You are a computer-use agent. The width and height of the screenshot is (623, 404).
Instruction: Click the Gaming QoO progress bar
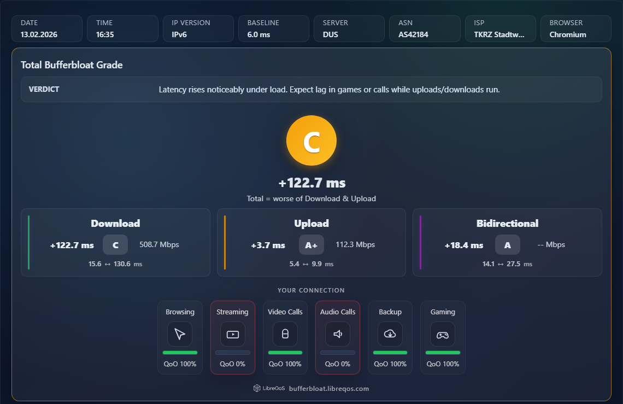click(x=443, y=353)
